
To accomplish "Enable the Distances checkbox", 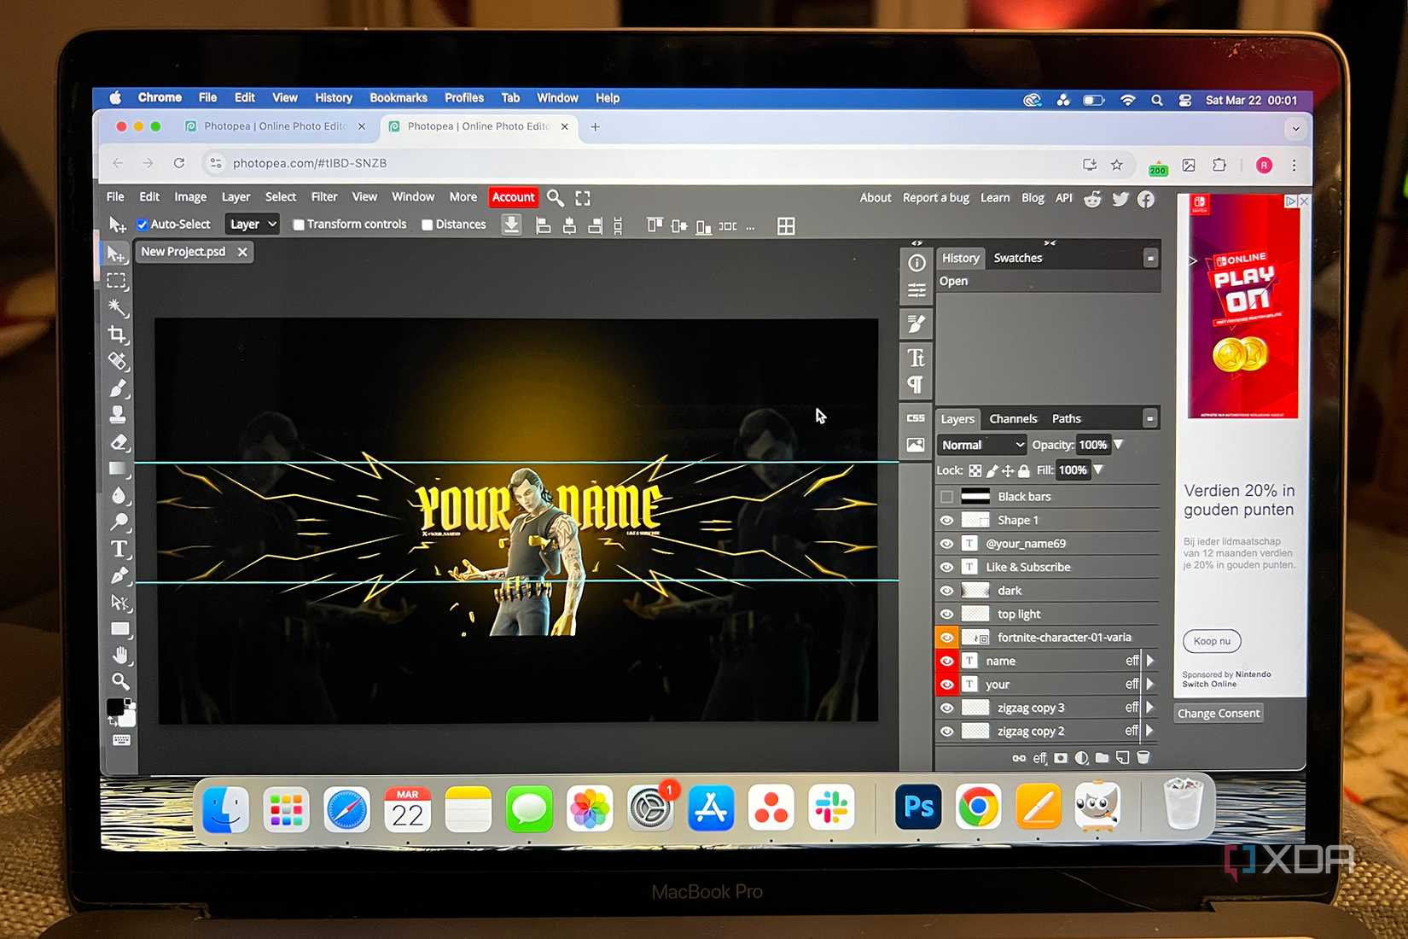I will (x=428, y=225).
